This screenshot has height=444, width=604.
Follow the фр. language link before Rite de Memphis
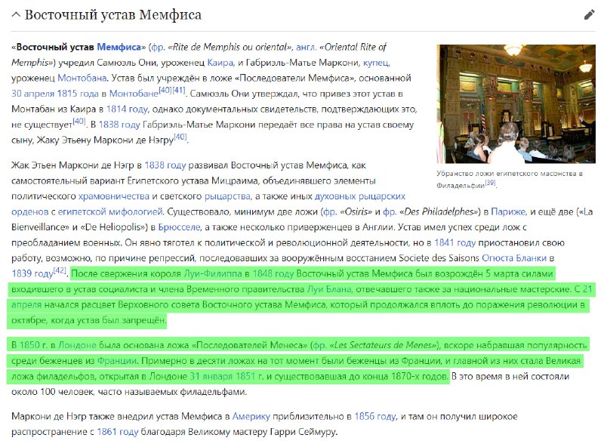[x=158, y=48]
